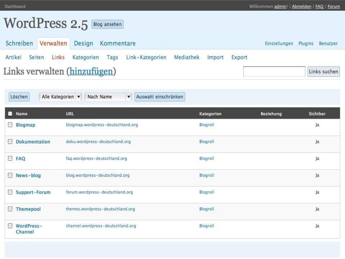Screen dimensions: 345x259
Task: Go to the Kategorien submenu
Action: pos(86,57)
